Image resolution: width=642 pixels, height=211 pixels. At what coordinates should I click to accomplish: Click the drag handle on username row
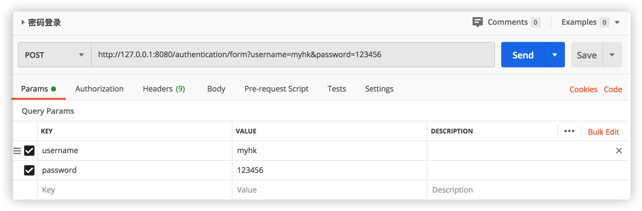(17, 151)
